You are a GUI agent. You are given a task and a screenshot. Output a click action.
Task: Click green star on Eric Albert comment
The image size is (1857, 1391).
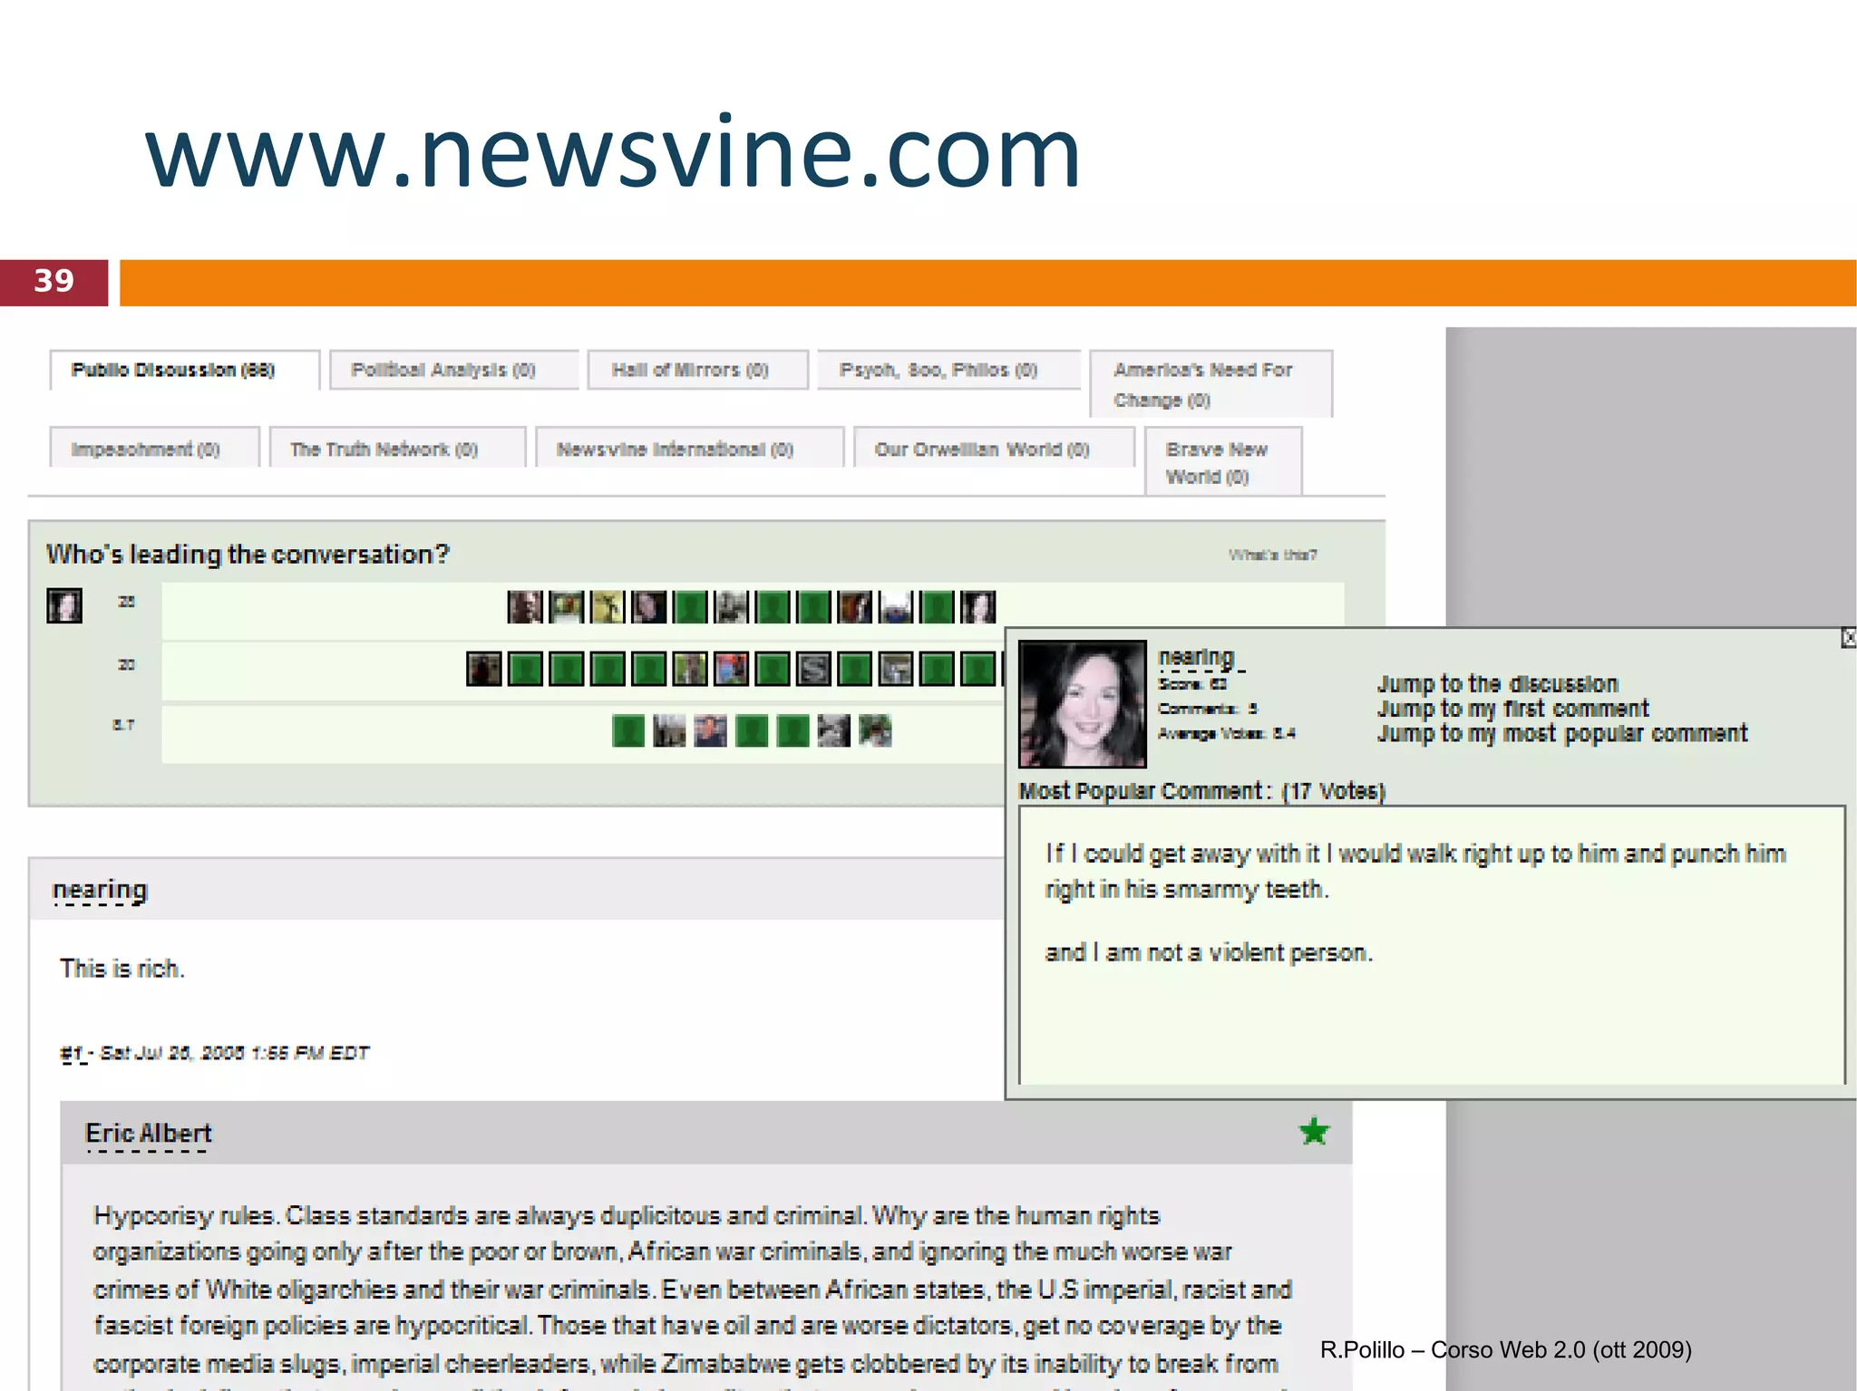[x=1314, y=1132]
